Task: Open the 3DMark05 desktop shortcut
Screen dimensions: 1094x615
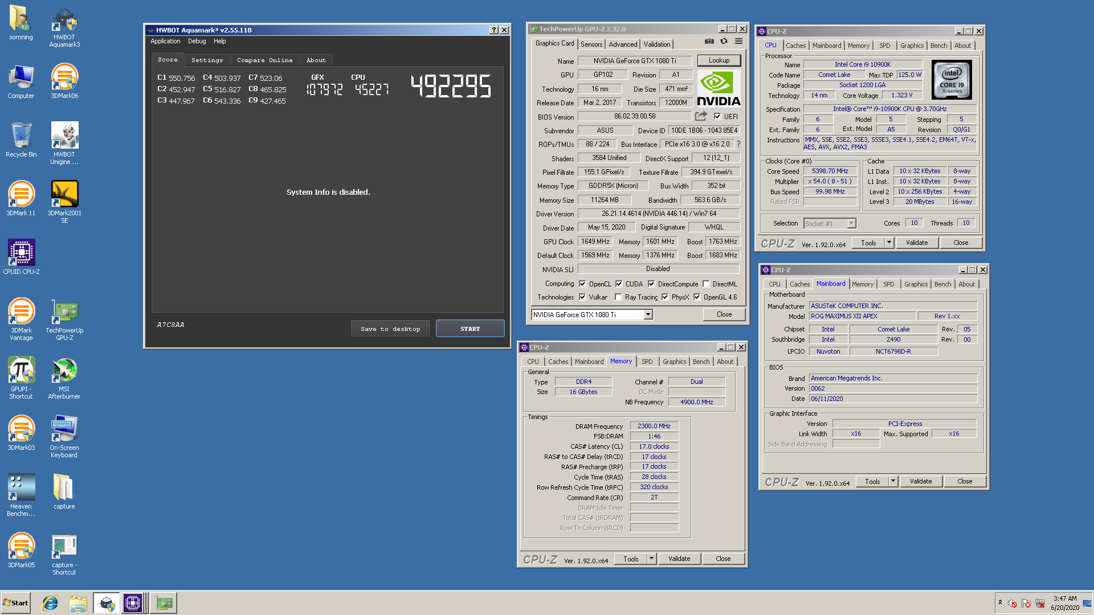Action: [x=21, y=551]
